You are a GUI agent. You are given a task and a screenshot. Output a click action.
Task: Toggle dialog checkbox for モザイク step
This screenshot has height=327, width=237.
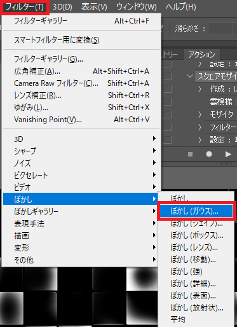pyautogui.click(x=167, y=115)
